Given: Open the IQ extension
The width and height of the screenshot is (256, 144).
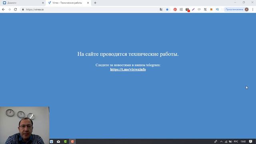Looking at the screenshot, I should click(217, 10).
